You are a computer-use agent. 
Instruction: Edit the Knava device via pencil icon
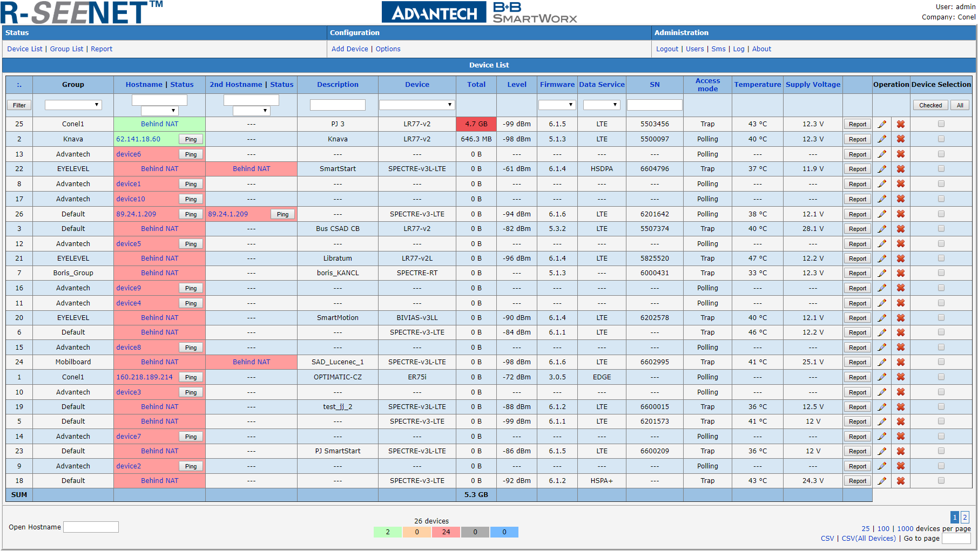(882, 139)
